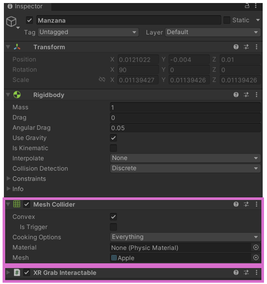267x284 pixels.
Task: Expand the XR Grab Interactable component
Action: point(8,272)
